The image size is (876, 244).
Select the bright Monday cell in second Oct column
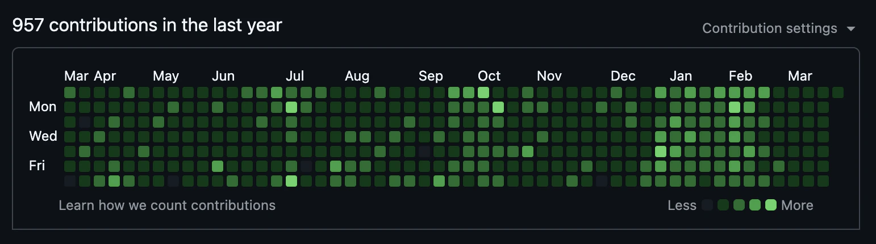pos(498,107)
